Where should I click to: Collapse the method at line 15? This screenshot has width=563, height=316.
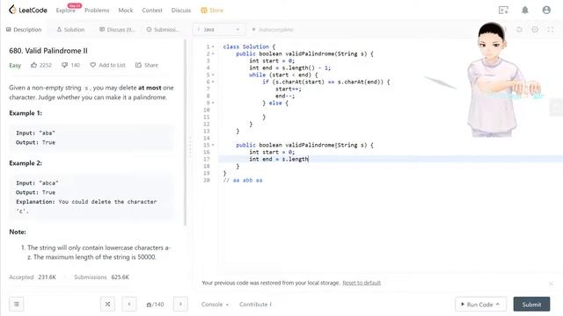tap(213, 145)
